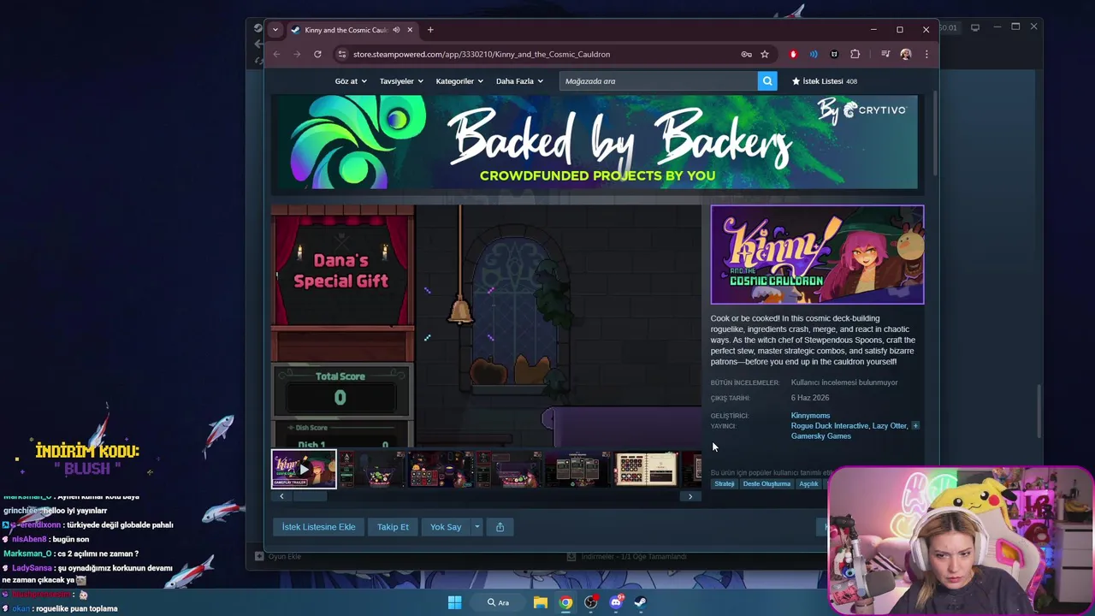Open Chrome media controls icon
The width and height of the screenshot is (1095, 616).
pos(885,54)
